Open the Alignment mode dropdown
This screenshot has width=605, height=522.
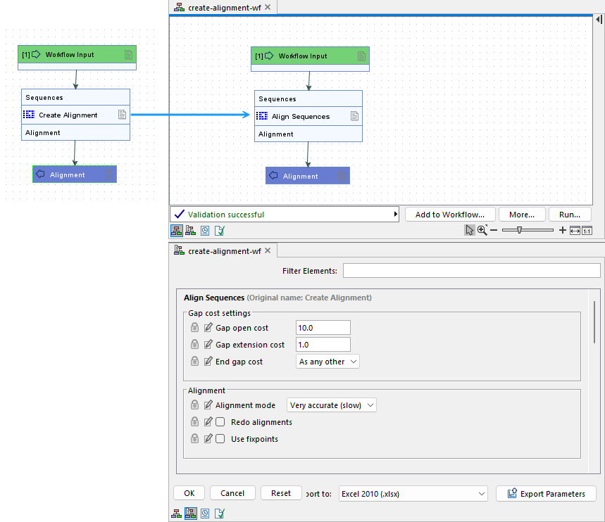[x=331, y=405]
